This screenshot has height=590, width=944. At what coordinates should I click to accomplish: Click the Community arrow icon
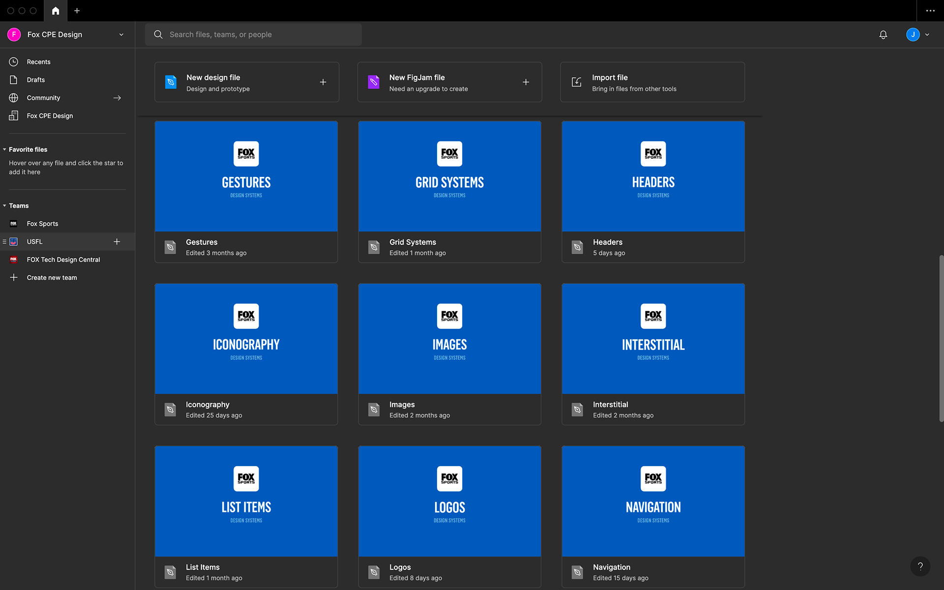pyautogui.click(x=117, y=98)
